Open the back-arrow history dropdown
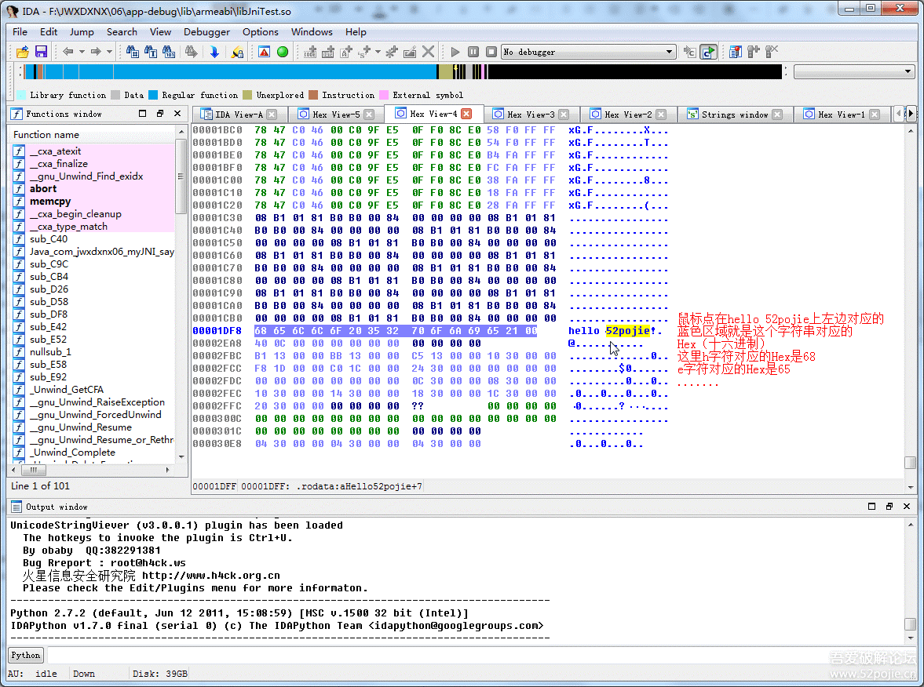 82,52
